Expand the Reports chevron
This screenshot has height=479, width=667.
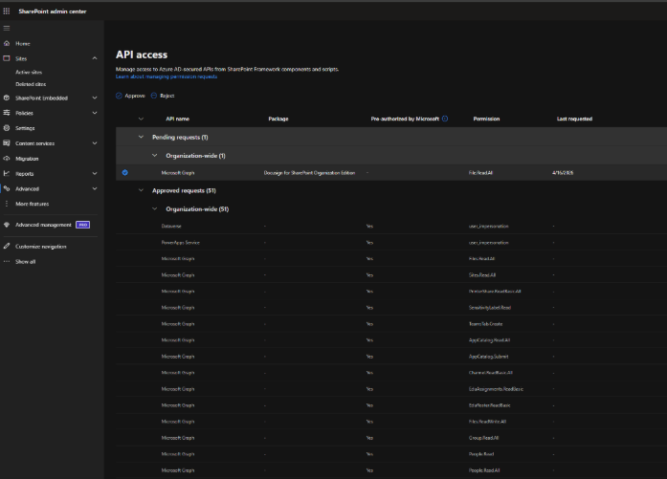pos(95,173)
